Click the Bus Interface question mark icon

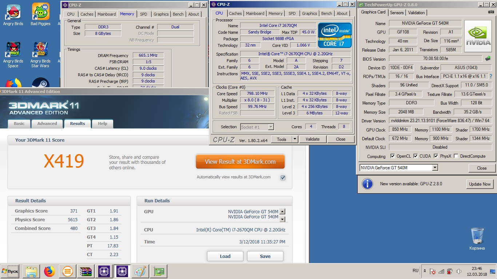(491, 76)
